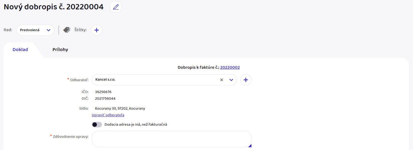Switch to the Prílohy tab
This screenshot has height=150, width=413.
tap(60, 50)
